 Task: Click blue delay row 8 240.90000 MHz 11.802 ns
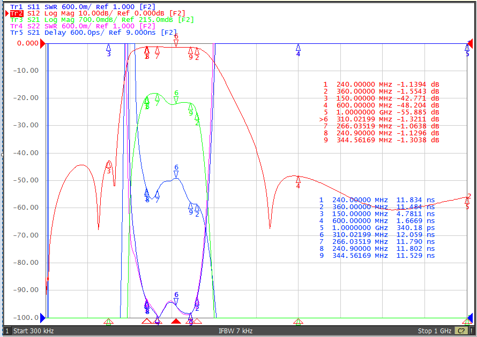[377, 249]
